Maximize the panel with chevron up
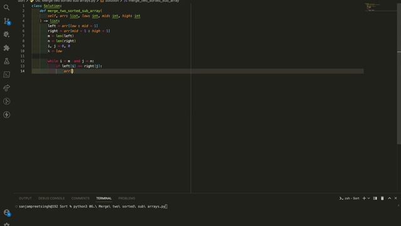Viewport: 401px width, 226px height. pyautogui.click(x=390, y=198)
